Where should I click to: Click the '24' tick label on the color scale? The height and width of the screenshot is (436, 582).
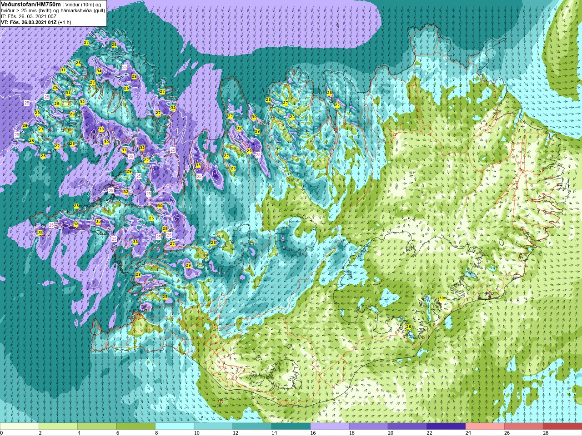click(x=468, y=433)
